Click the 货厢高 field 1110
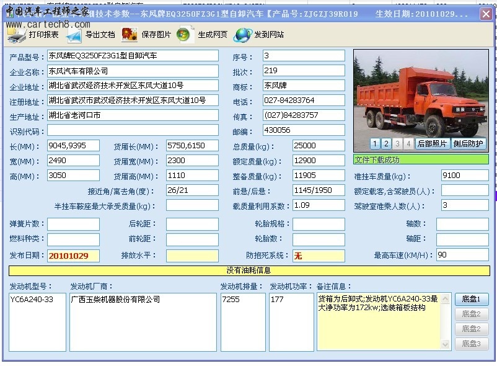 [x=192, y=176]
